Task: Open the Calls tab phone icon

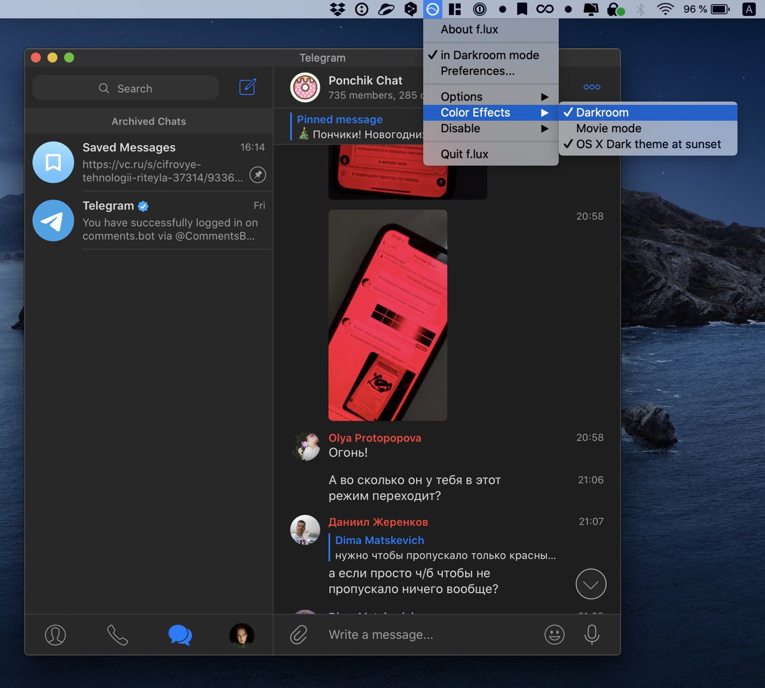Action: pyautogui.click(x=117, y=635)
